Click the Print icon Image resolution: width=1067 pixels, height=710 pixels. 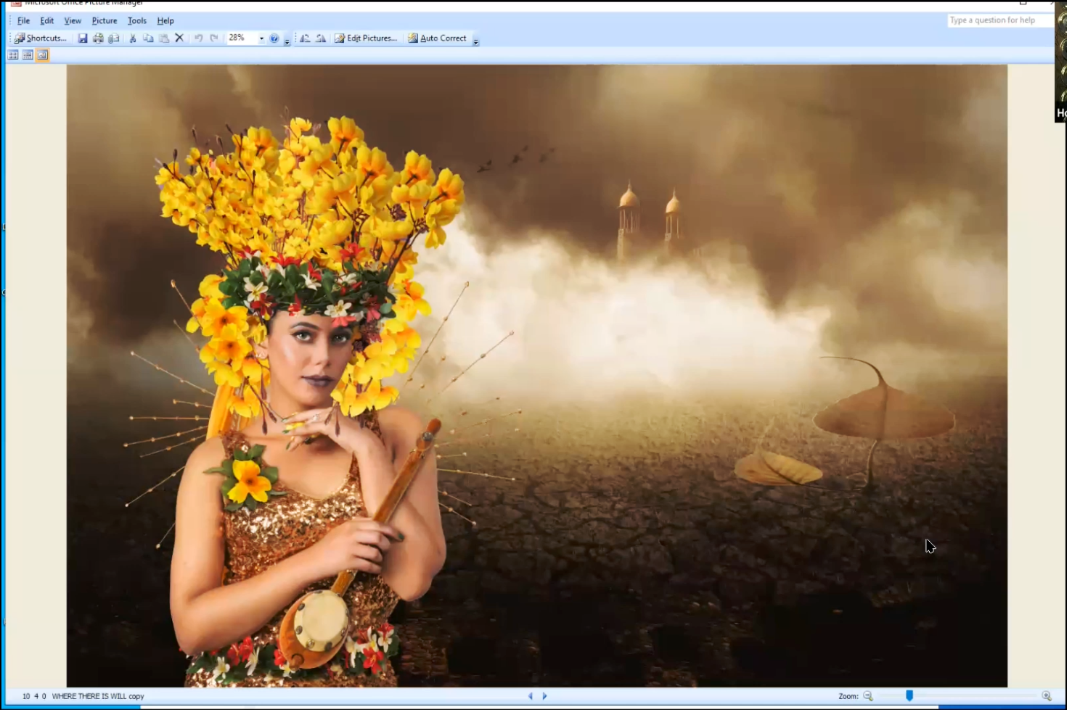98,38
